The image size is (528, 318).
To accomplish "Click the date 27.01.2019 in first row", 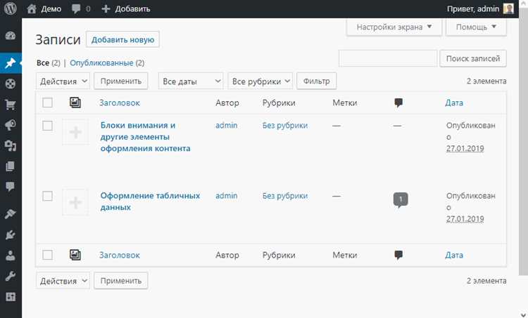I will pyautogui.click(x=465, y=148).
